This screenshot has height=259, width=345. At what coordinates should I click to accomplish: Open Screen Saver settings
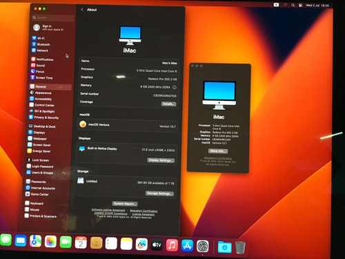[39, 145]
